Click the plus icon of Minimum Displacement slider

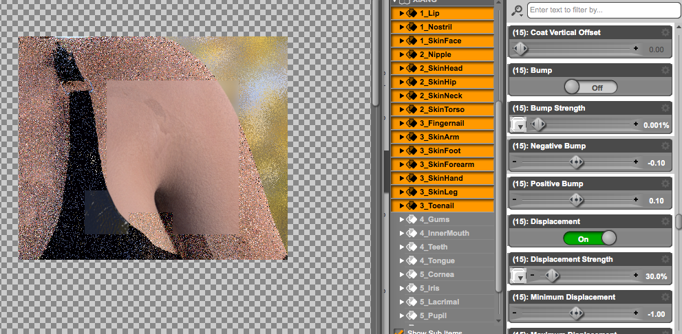(636, 313)
